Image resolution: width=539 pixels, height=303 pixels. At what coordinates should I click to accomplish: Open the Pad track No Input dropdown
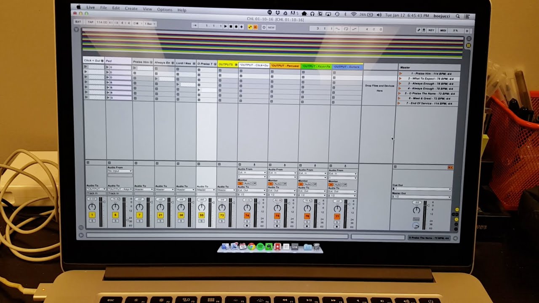point(120,171)
